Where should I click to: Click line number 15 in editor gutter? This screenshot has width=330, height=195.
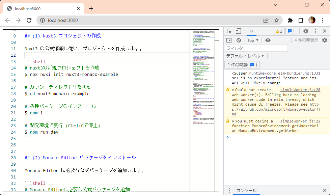point(13,75)
